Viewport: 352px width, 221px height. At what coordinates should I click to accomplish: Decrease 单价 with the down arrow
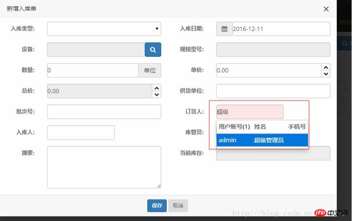pos(326,74)
